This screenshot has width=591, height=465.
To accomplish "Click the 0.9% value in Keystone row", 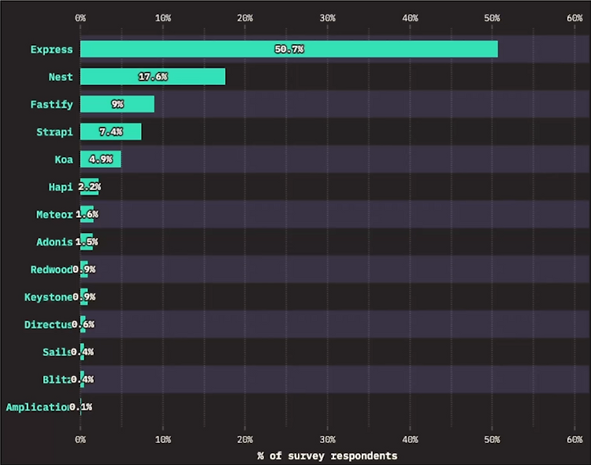I will [84, 297].
